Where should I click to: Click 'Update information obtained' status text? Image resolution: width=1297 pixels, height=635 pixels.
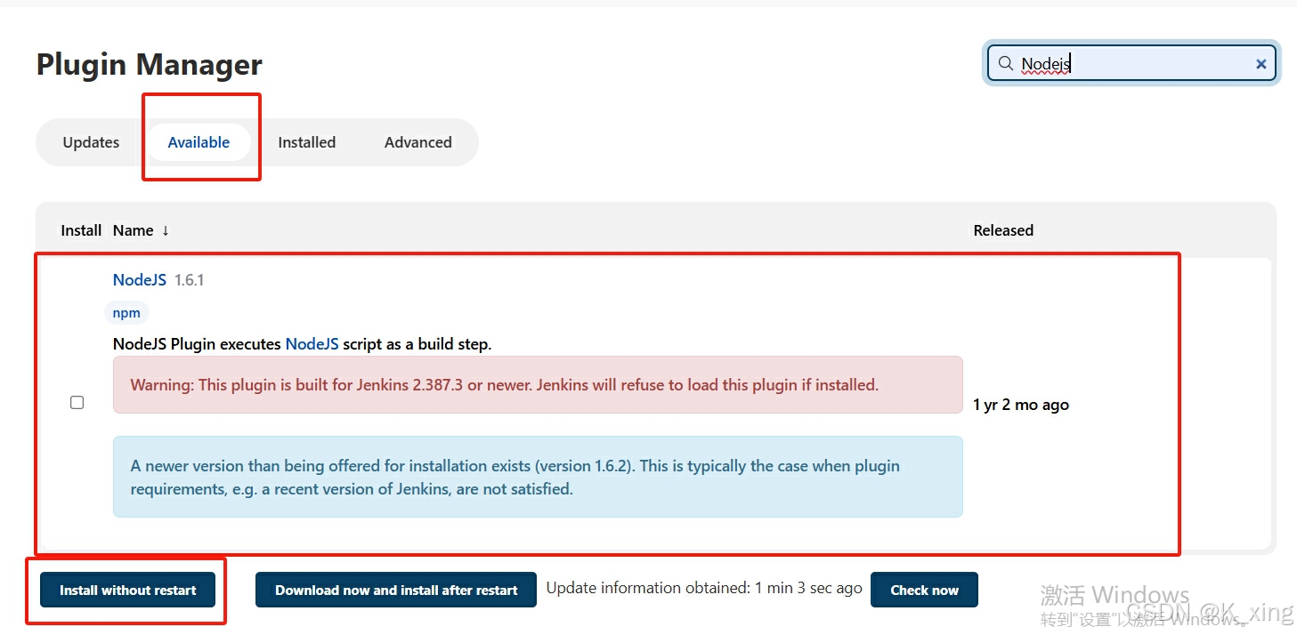[704, 588]
